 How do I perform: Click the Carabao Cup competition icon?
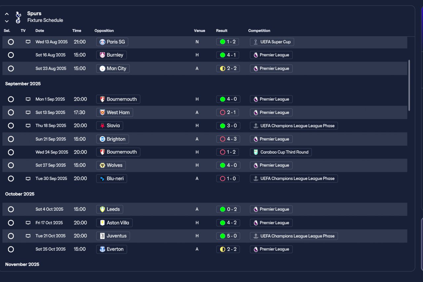coord(256,152)
